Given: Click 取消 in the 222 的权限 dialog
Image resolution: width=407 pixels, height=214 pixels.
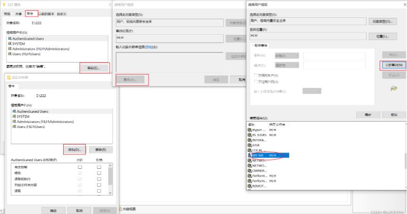Looking at the screenshot, I should (79, 211).
